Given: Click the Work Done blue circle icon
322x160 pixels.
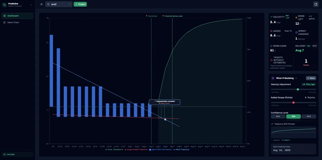Looking at the screenshot, I should pos(272,46).
